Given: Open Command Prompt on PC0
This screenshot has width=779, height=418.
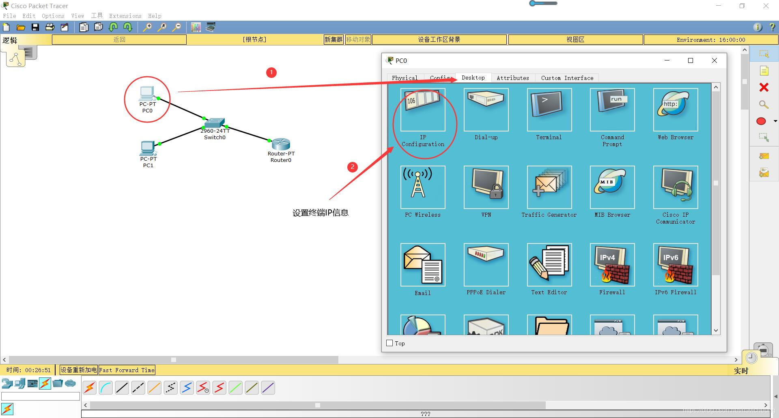Looking at the screenshot, I should click(612, 110).
